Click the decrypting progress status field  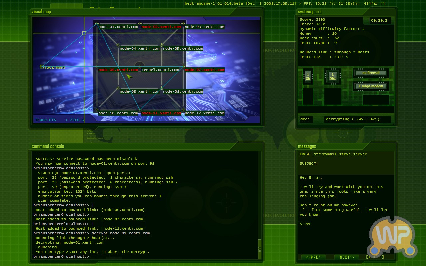tap(358, 119)
